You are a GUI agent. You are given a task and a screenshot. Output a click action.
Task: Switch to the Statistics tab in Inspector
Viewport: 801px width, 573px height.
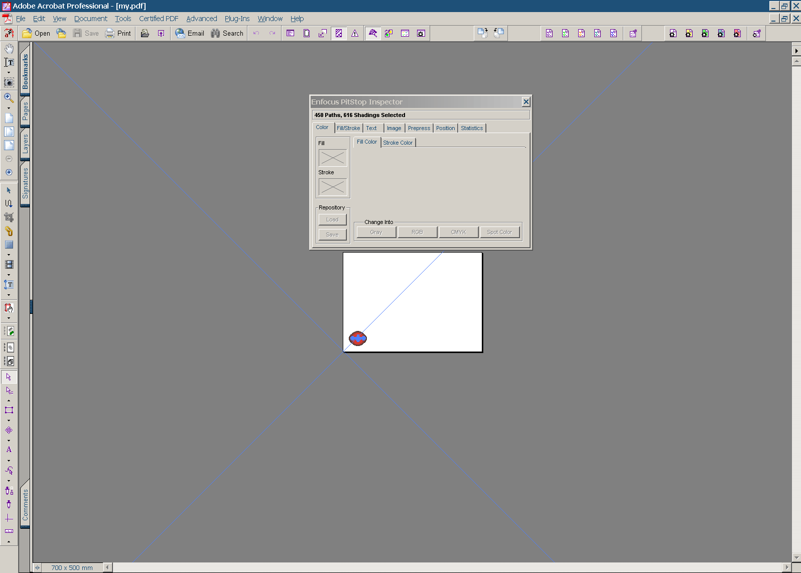[x=472, y=128]
